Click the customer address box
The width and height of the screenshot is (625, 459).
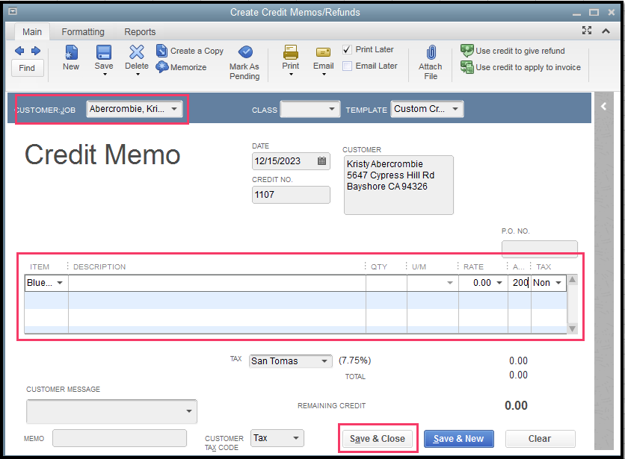(x=398, y=185)
